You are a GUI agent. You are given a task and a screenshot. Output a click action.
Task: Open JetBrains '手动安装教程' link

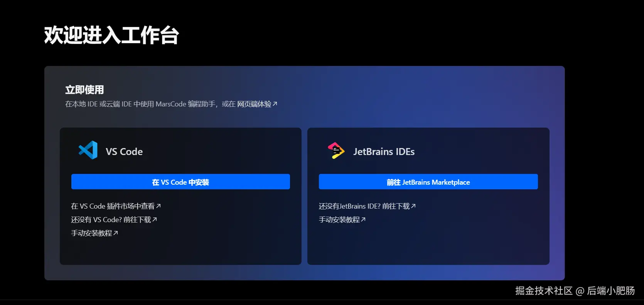pyautogui.click(x=342, y=220)
